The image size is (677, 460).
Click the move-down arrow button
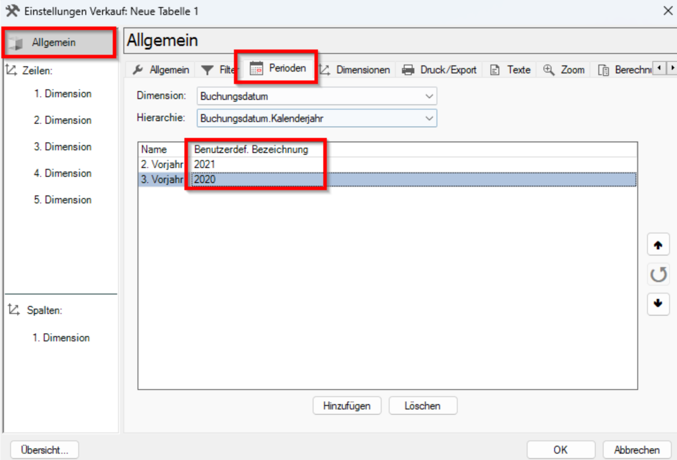tap(658, 303)
